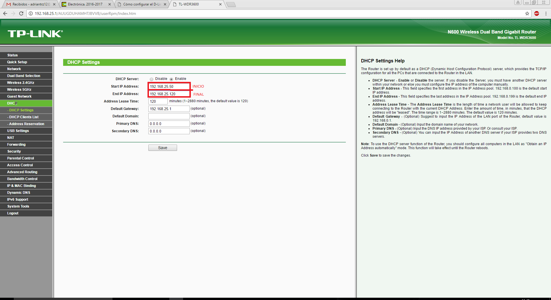Open IPv6 Support settings
The width and height of the screenshot is (551, 300).
[26, 200]
